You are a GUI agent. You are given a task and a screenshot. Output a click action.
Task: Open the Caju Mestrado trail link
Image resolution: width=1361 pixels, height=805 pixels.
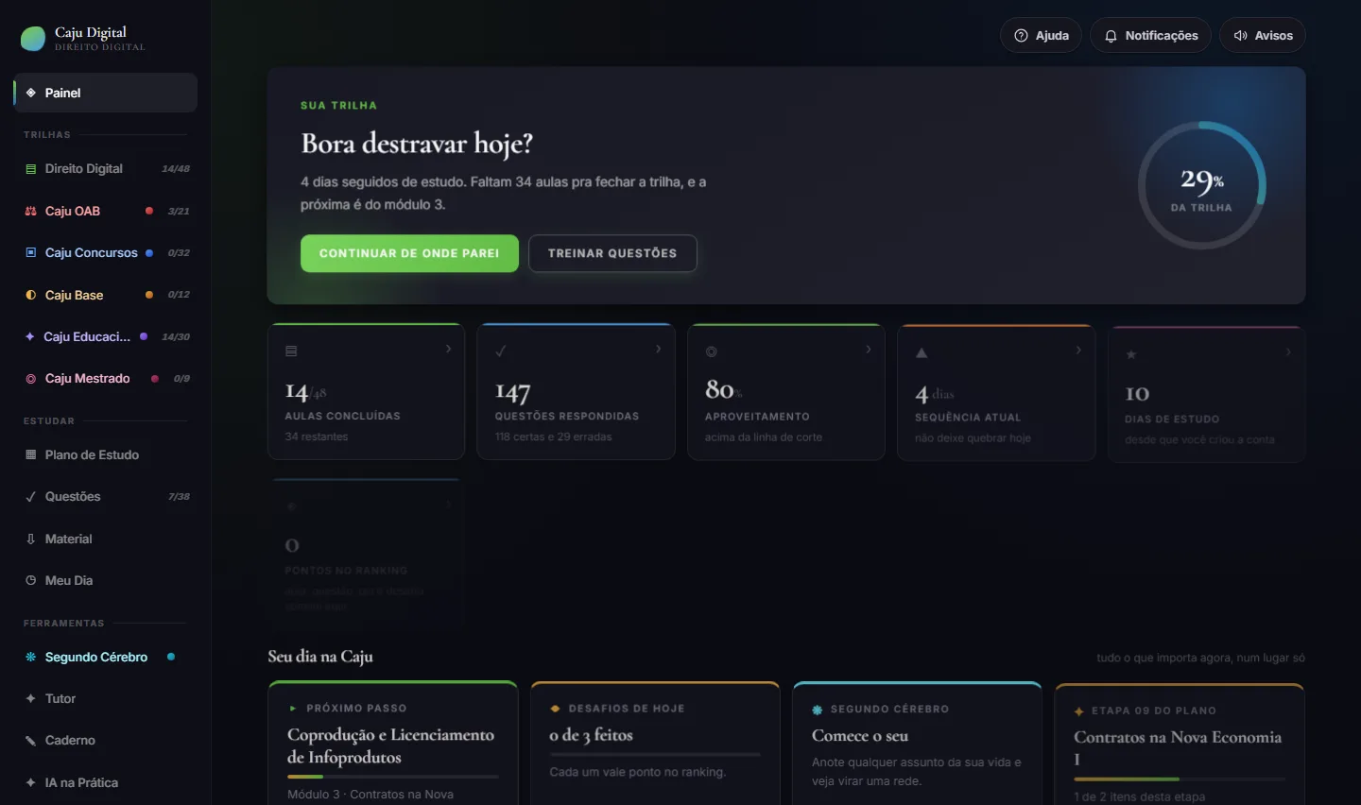[106, 379]
